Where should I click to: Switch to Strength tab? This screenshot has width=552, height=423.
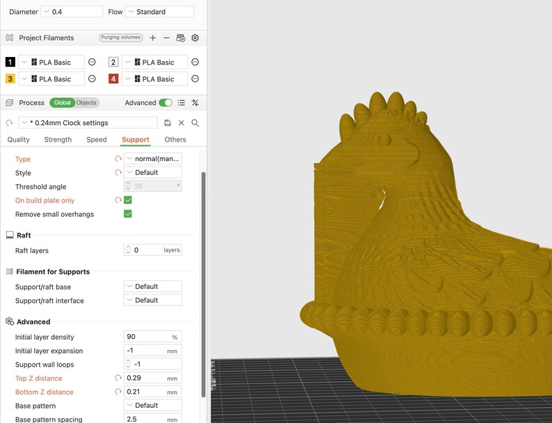pyautogui.click(x=58, y=140)
